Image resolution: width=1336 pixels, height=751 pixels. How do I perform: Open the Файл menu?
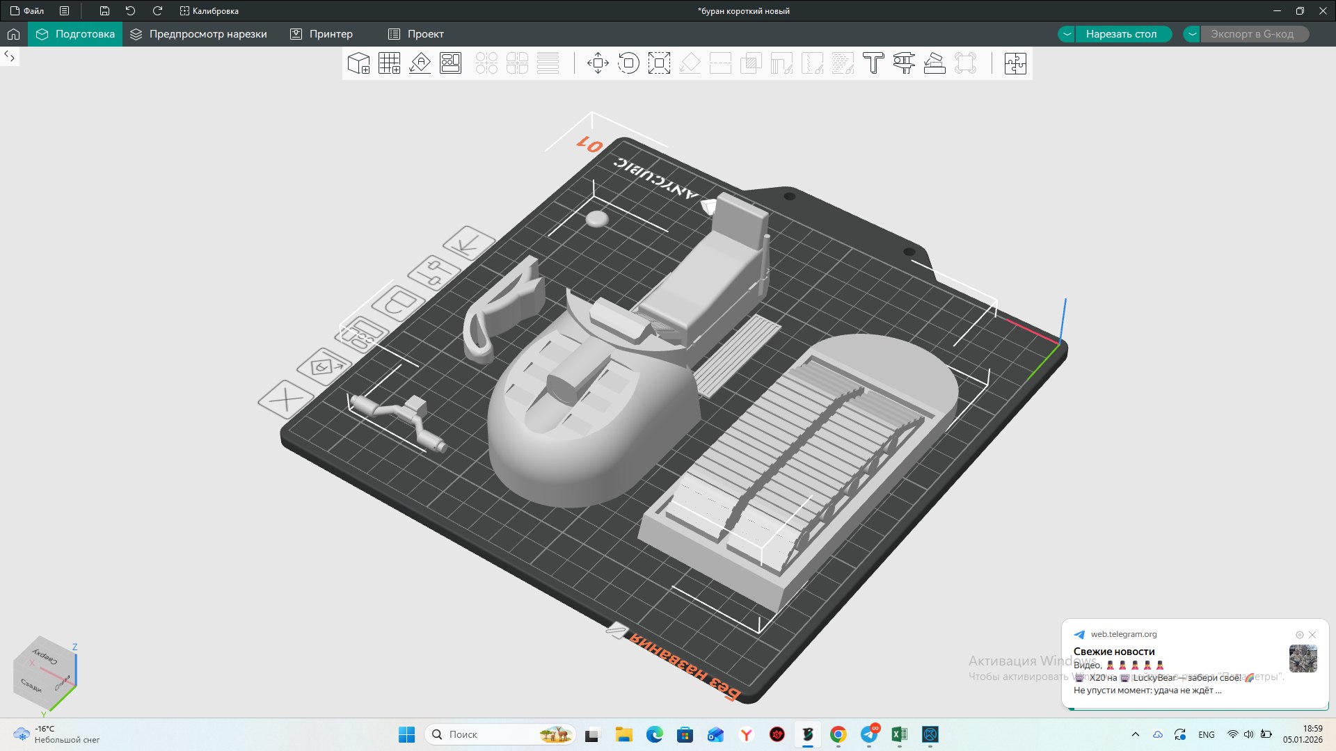coord(27,10)
